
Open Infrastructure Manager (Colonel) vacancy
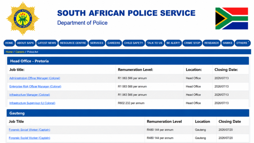[x=30, y=95]
